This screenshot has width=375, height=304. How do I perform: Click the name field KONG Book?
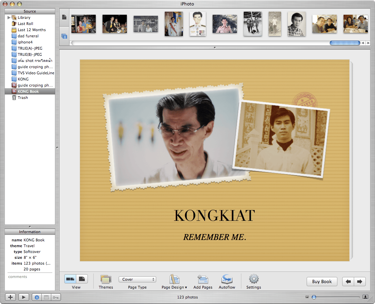(x=34, y=240)
